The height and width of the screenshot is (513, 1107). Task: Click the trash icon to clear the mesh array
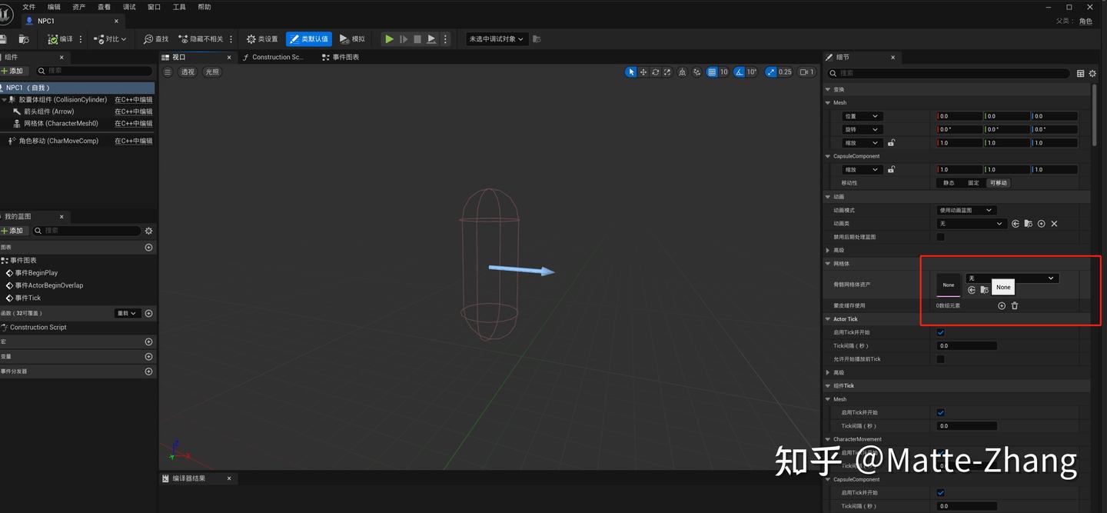[1015, 305]
